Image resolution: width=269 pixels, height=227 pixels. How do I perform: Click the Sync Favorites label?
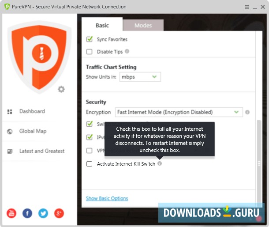(112, 39)
